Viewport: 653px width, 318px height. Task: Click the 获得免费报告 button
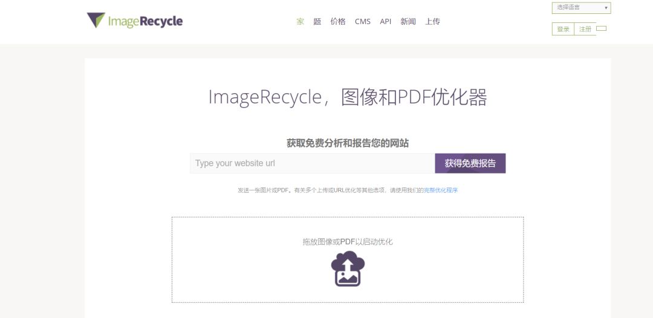point(470,163)
